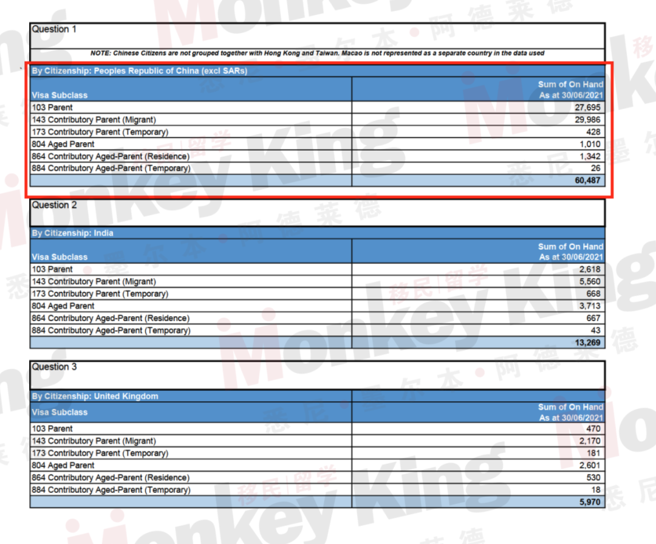Click the 'By Citizenship: United Kingdom' header
656x544 pixels.
point(95,396)
